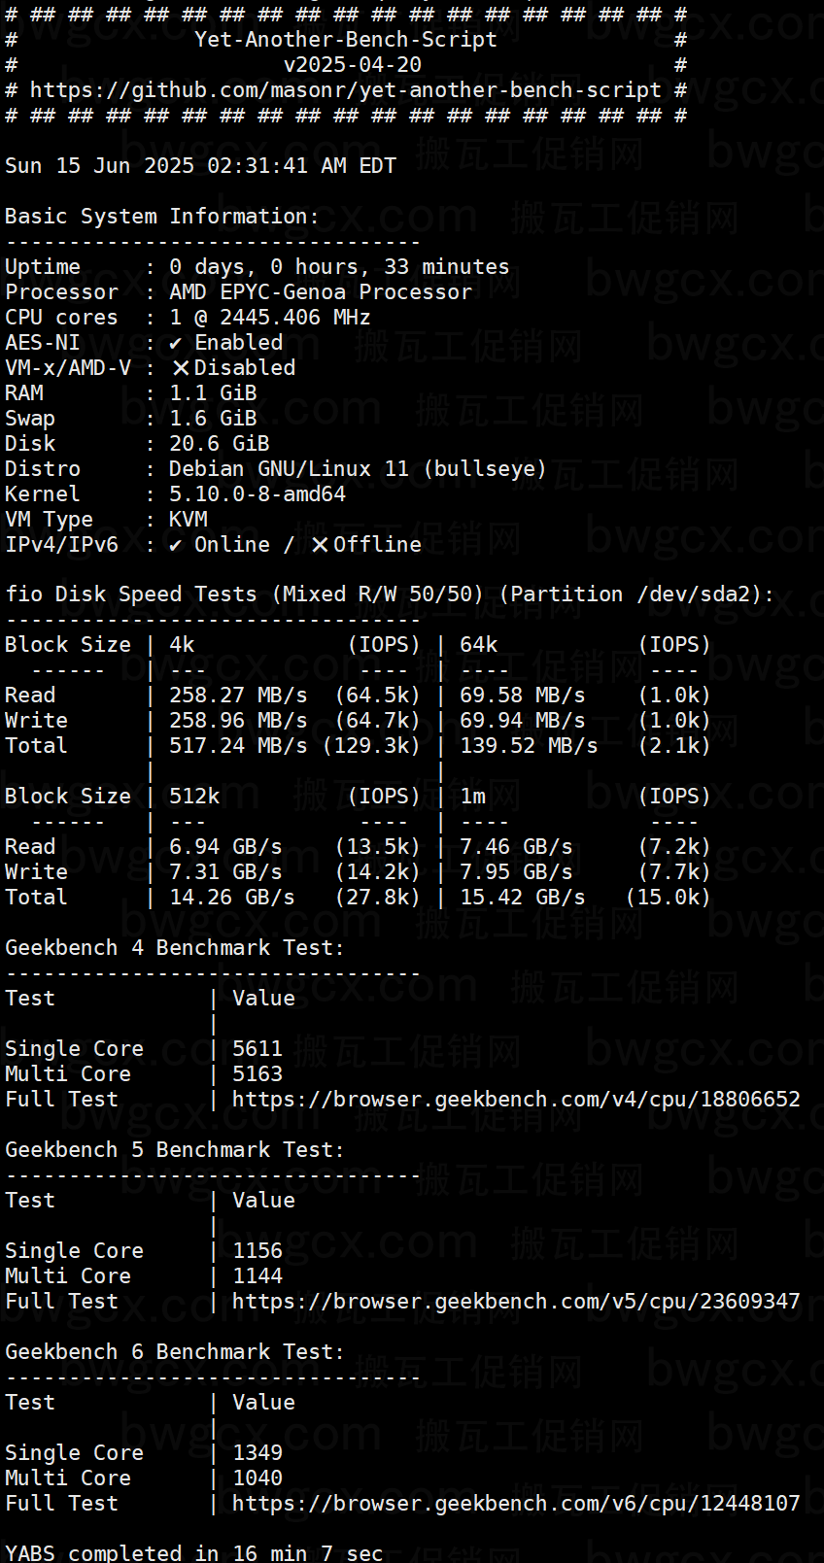Click the Geekbench 6 single core score 1349

[257, 1453]
